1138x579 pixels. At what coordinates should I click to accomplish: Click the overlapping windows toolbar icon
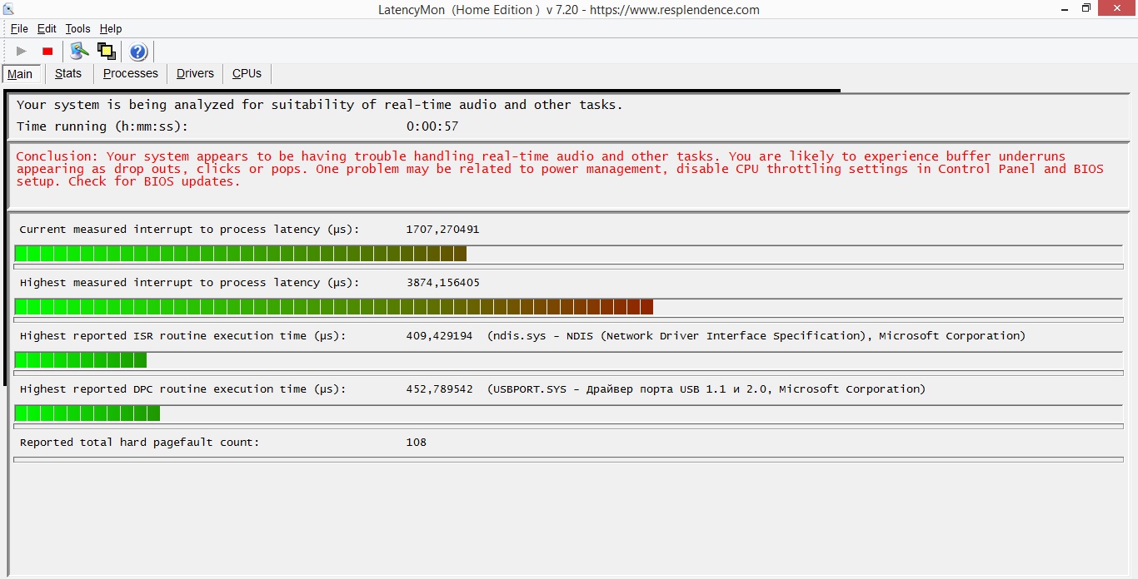pyautogui.click(x=107, y=52)
